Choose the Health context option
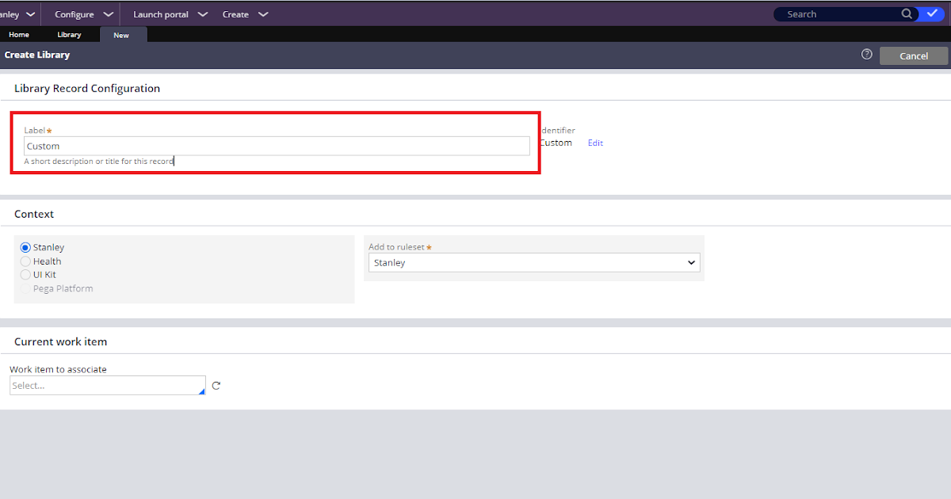The height and width of the screenshot is (499, 951). (x=25, y=261)
